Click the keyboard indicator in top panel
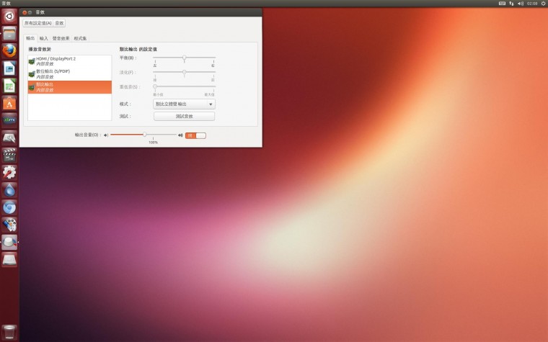 (x=502, y=4)
